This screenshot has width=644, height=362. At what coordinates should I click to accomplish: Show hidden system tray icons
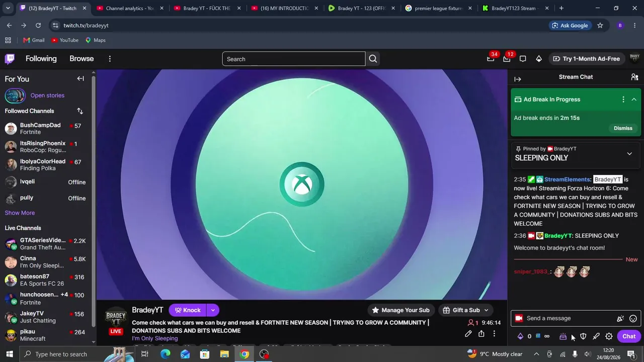pyautogui.click(x=535, y=354)
